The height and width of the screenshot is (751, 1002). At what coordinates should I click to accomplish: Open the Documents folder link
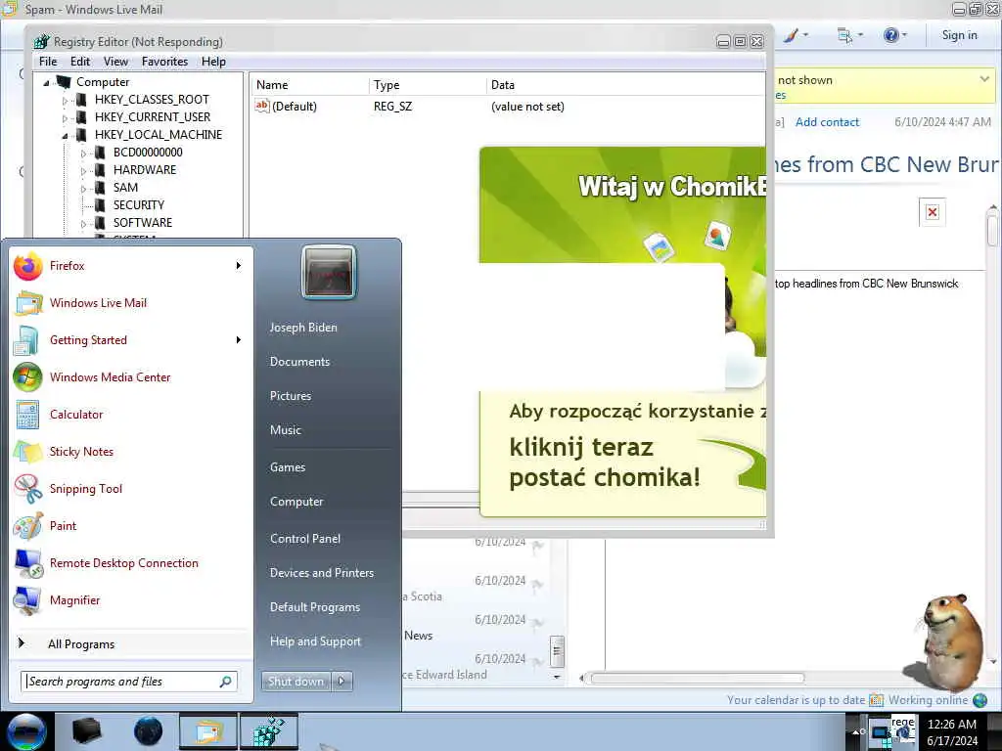[x=299, y=362]
